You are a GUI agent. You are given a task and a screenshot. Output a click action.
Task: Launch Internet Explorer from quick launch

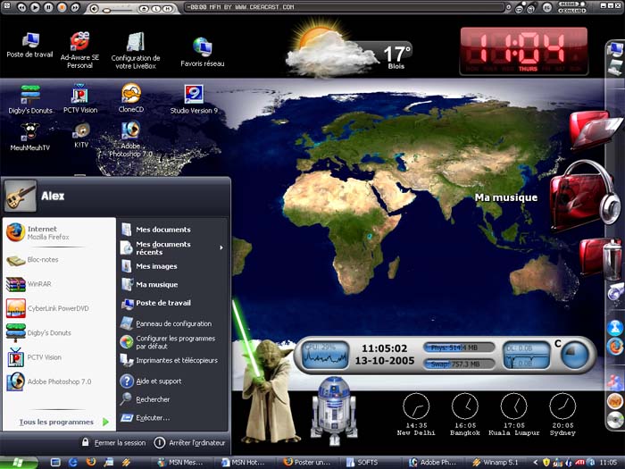pyautogui.click(x=73, y=462)
